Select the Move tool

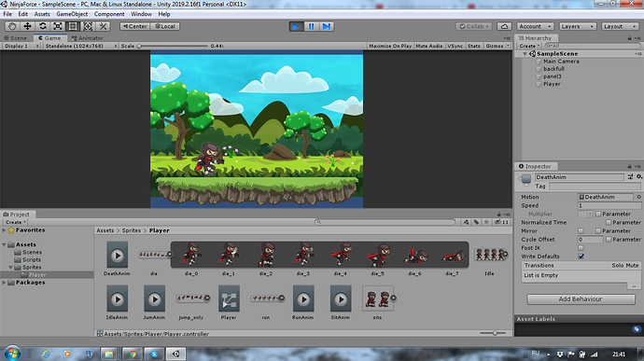coord(27,26)
